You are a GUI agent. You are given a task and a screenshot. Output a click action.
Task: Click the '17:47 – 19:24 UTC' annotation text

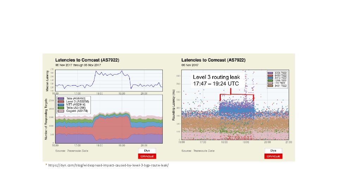pos(216,84)
